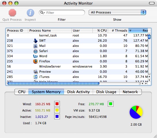Click the green Free color swatch

click(111, 104)
